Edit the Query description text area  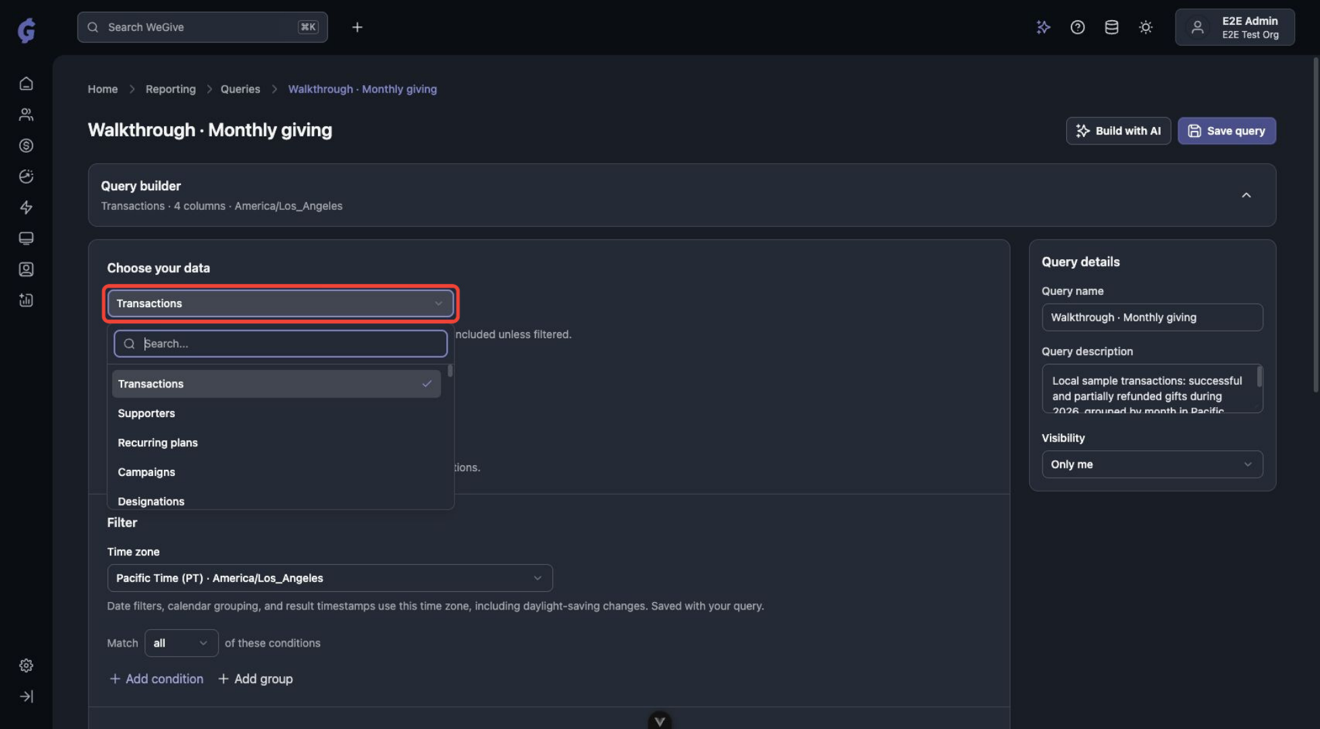[x=1152, y=389]
